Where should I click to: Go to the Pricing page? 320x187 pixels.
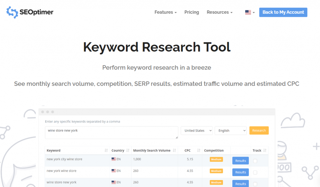192,12
